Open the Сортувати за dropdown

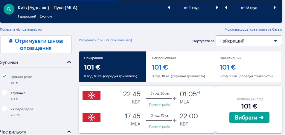[x=249, y=41]
